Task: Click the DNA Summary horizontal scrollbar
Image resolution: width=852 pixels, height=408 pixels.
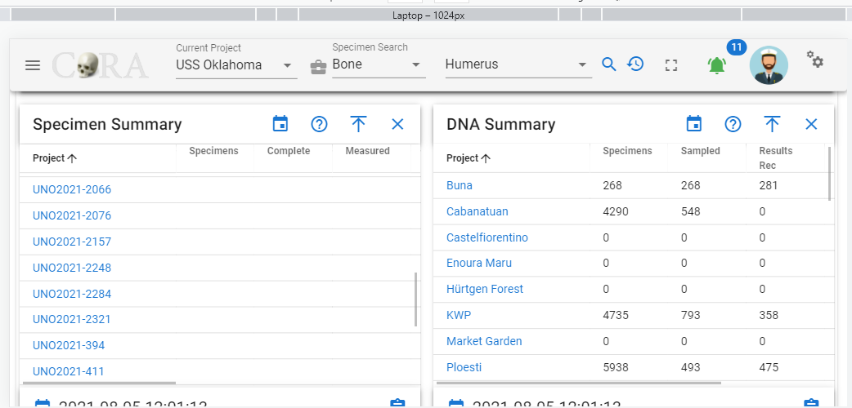Action: click(x=577, y=383)
